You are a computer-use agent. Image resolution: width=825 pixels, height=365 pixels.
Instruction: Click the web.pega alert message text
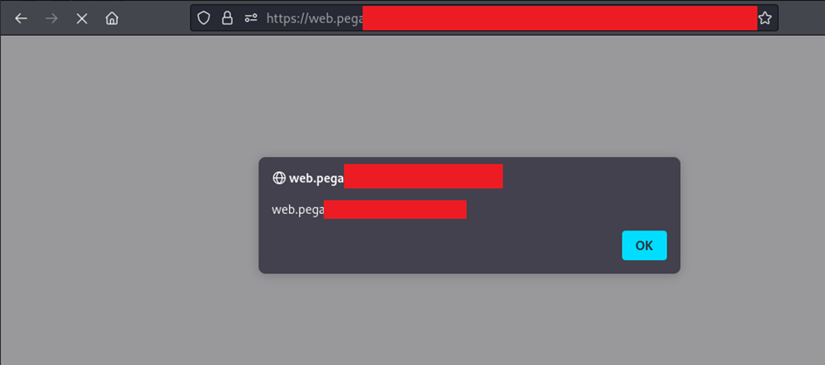(x=298, y=210)
